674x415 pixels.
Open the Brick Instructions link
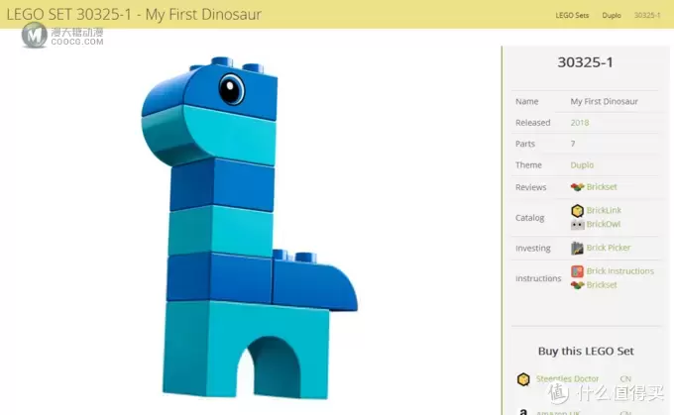click(619, 271)
